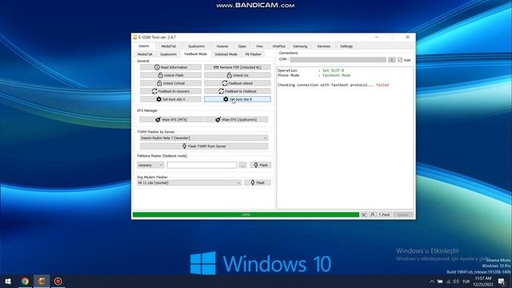Click the "Set SLOT-B" log text
The width and height of the screenshot is (512, 288).
click(x=333, y=70)
